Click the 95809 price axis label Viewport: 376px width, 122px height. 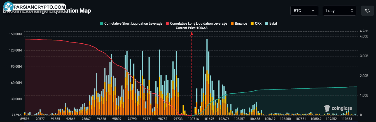(116, 119)
